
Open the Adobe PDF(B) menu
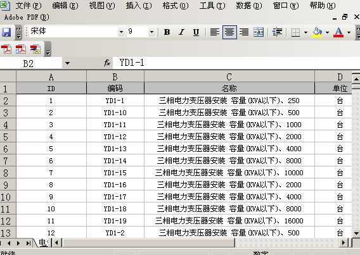coord(27,17)
